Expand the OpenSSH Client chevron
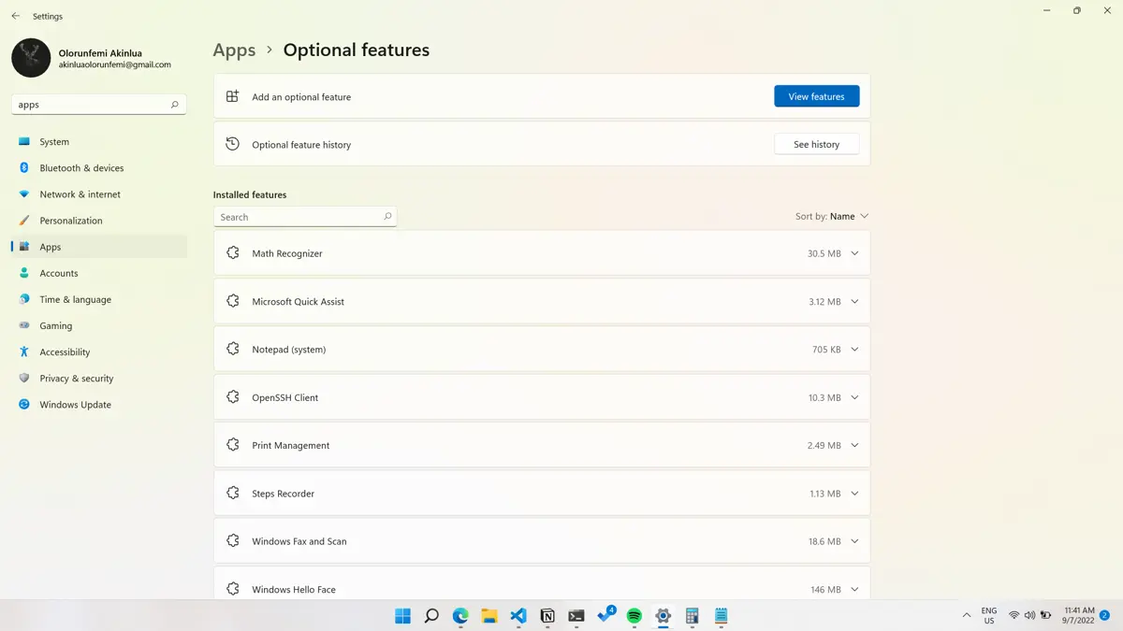Screen dimensions: 1123x631 click(854, 397)
